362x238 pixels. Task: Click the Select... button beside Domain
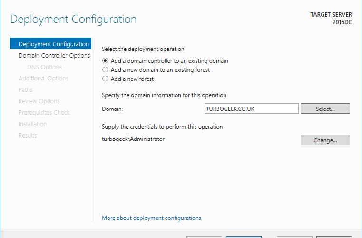(325, 109)
